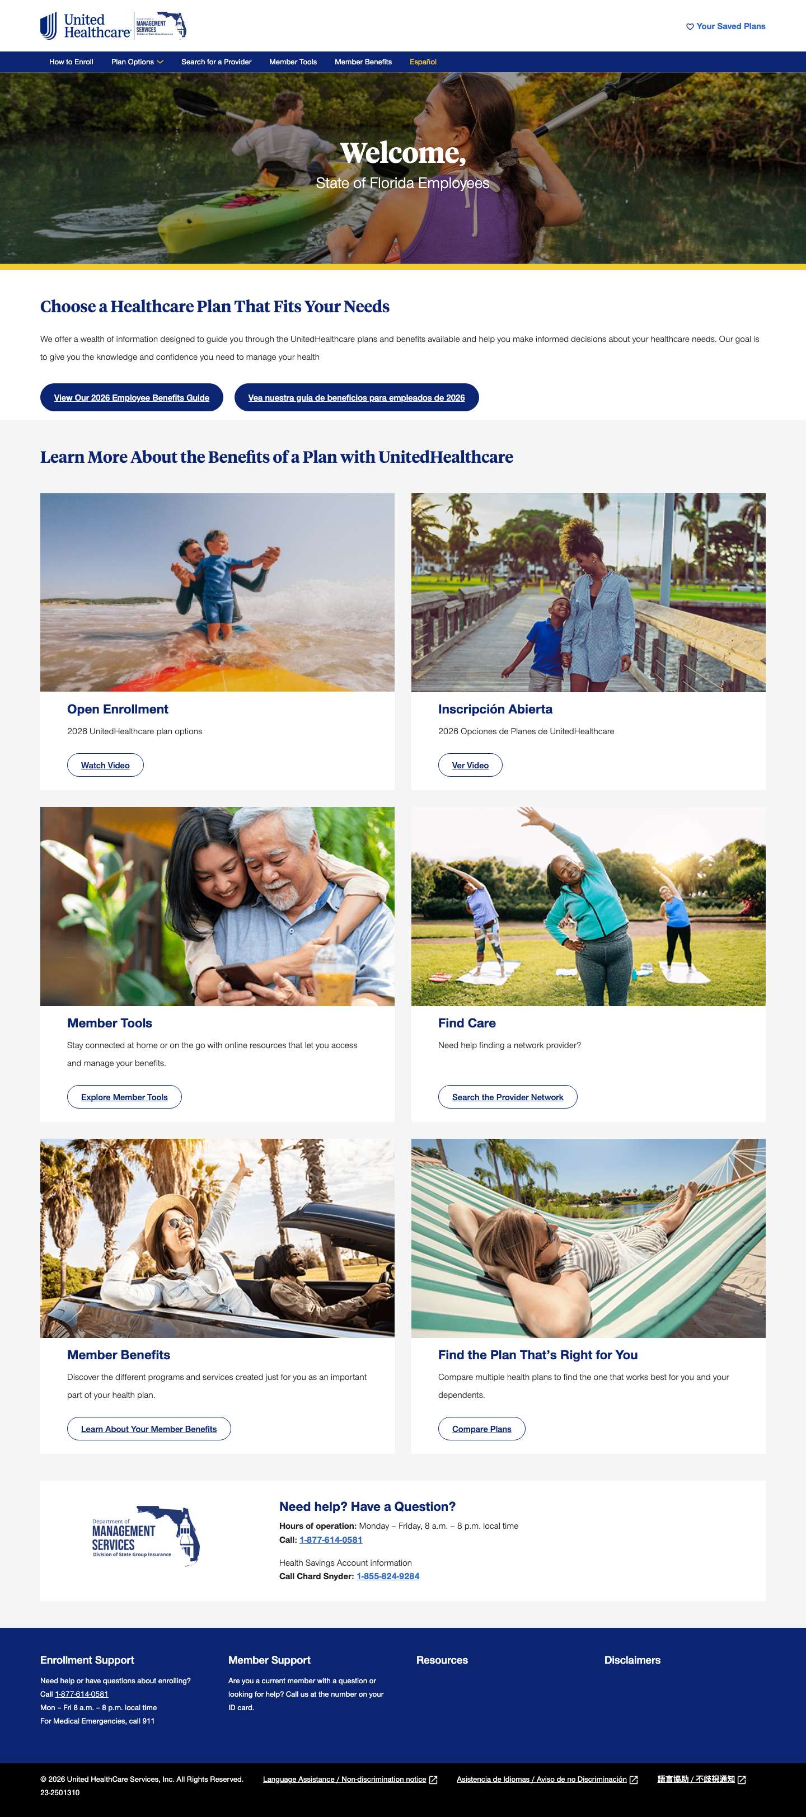
Task: Click the Watch Video button for Open Enrollment
Action: tap(105, 766)
